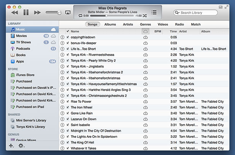Pause the currently playing song
Viewport: 235px width, 155px height.
pos(26,13)
